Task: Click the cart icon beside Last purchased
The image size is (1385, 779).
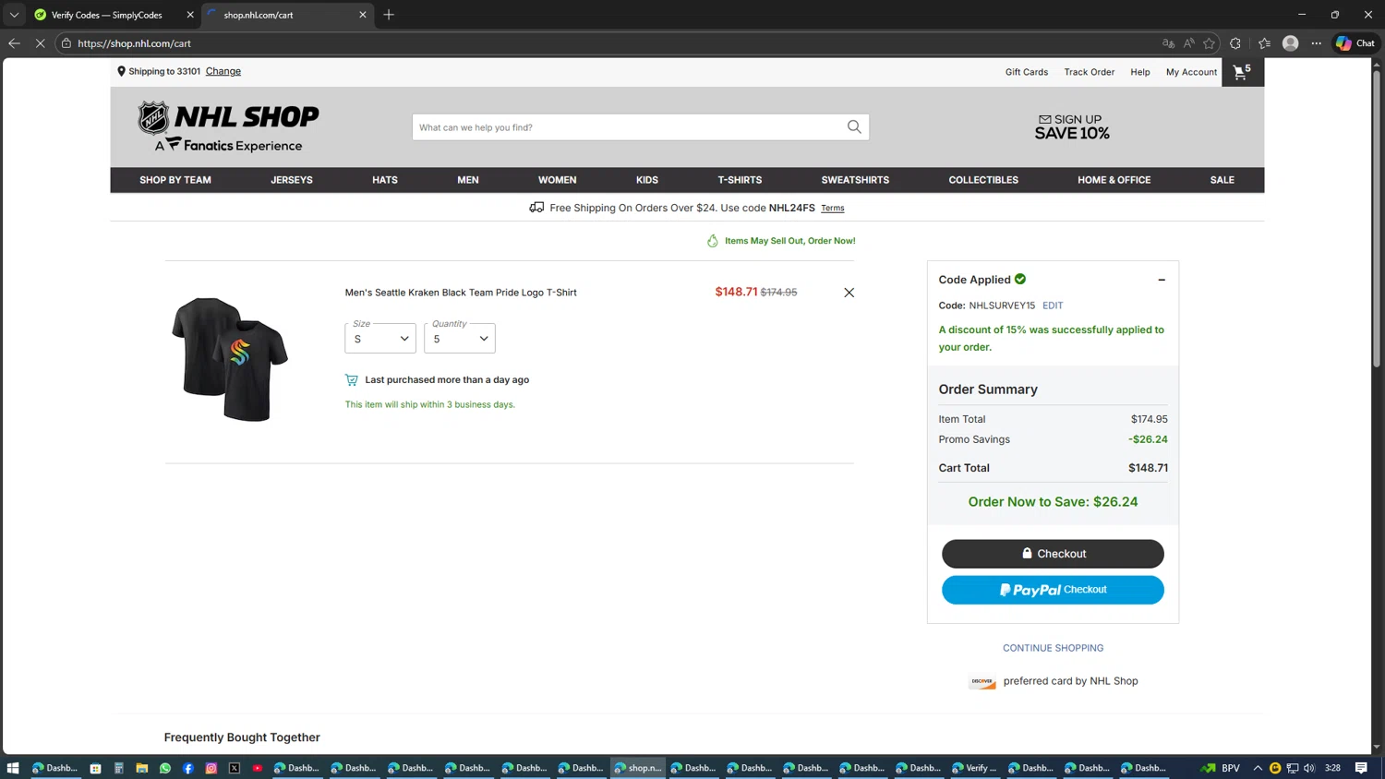Action: point(351,379)
